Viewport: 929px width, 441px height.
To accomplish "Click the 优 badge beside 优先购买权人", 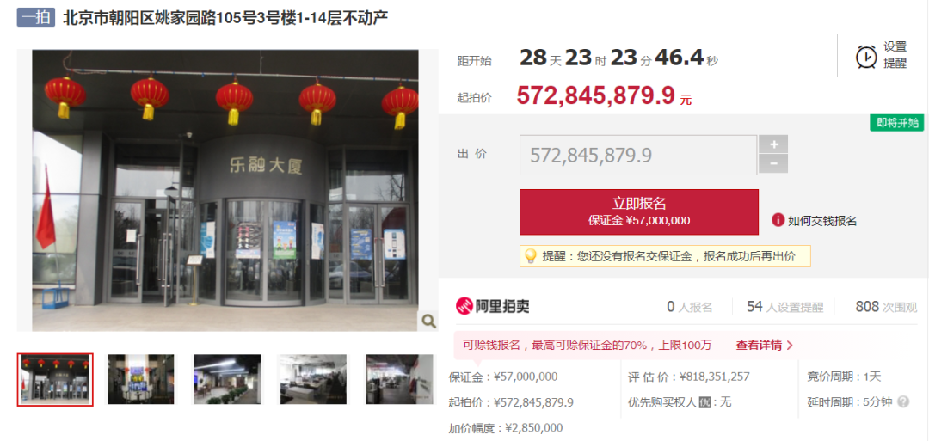I will (x=704, y=402).
